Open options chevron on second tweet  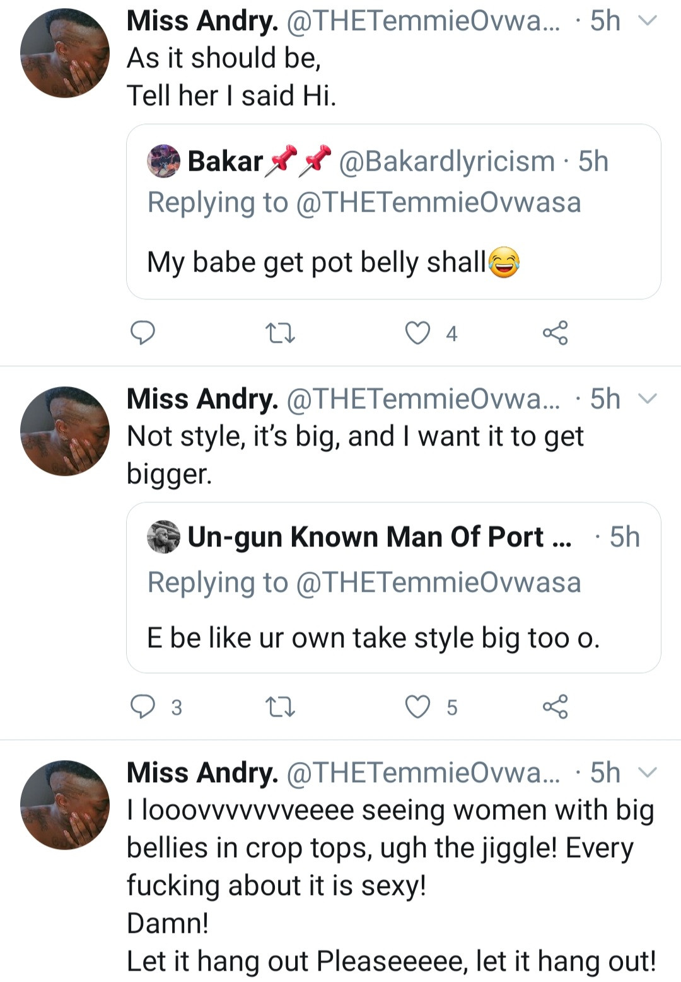(648, 398)
